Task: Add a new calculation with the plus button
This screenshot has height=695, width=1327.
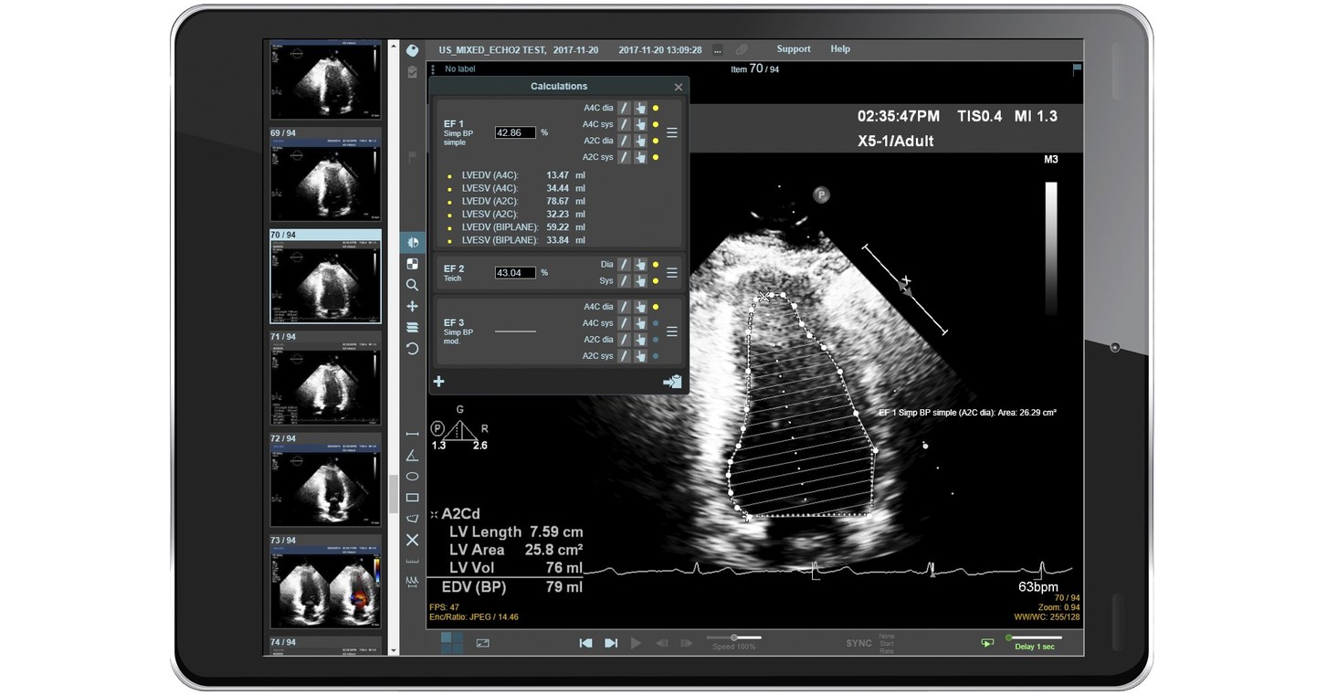Action: click(439, 381)
